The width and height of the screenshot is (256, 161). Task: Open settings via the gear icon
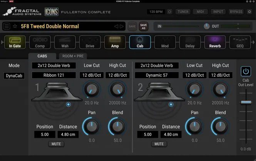tap(249, 12)
